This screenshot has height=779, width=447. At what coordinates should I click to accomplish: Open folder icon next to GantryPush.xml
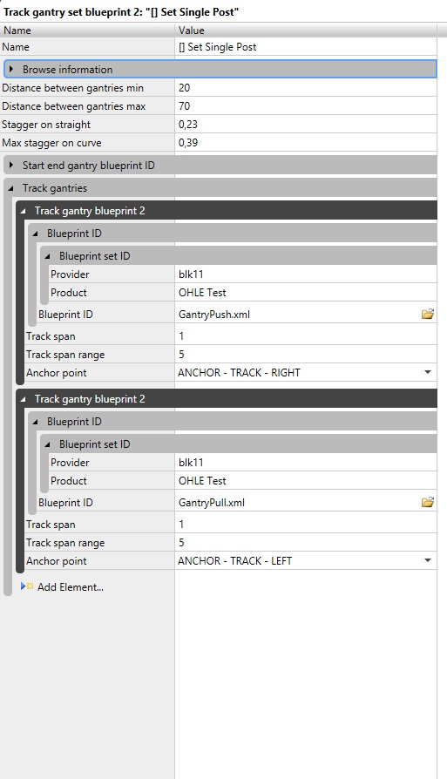(x=428, y=314)
